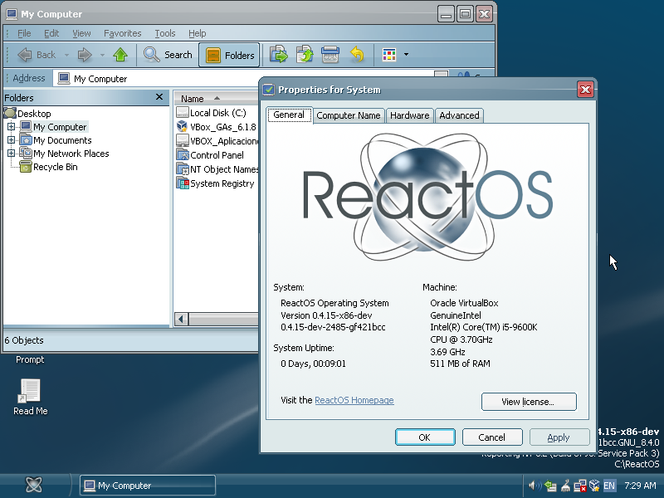Viewport: 664px width, 498px height.
Task: Click the Copy To toolbar icon
Action: click(x=304, y=55)
